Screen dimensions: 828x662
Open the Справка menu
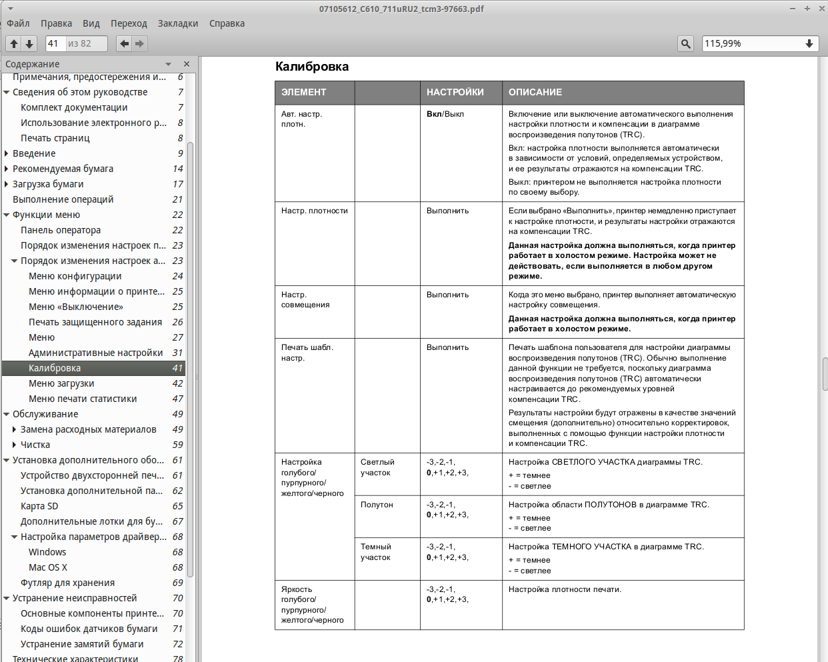pos(227,23)
